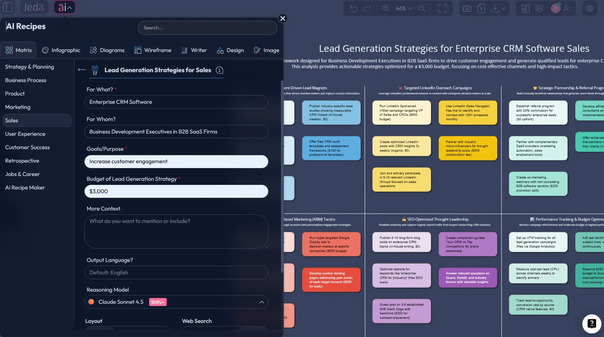Image resolution: width=604 pixels, height=337 pixels.
Task: Collapse the Claude Sonnet 4.5 reasoning model selector
Action: [261, 302]
